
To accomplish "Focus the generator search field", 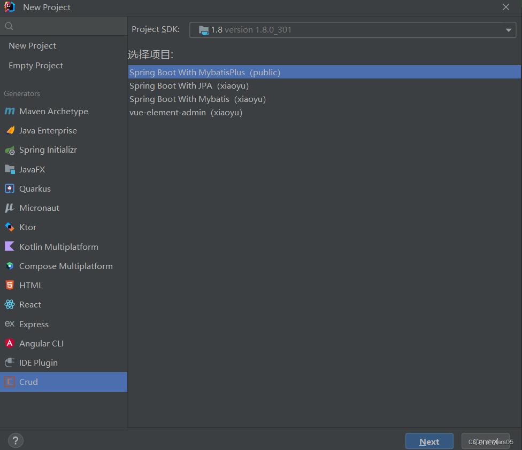I will (x=64, y=26).
